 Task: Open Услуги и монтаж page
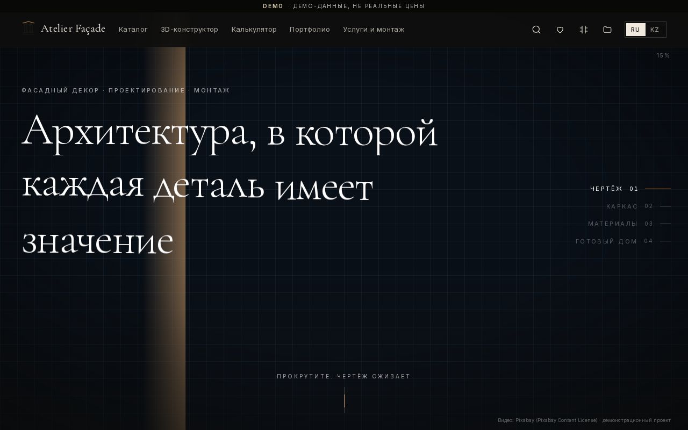tap(374, 30)
